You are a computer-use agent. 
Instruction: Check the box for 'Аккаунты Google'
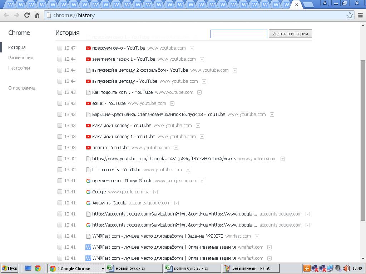click(x=60, y=203)
